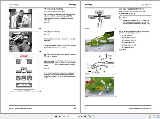Switch to continuous page layout
Image resolution: width=160 pixels, height=119 pixels.
(x=154, y=117)
